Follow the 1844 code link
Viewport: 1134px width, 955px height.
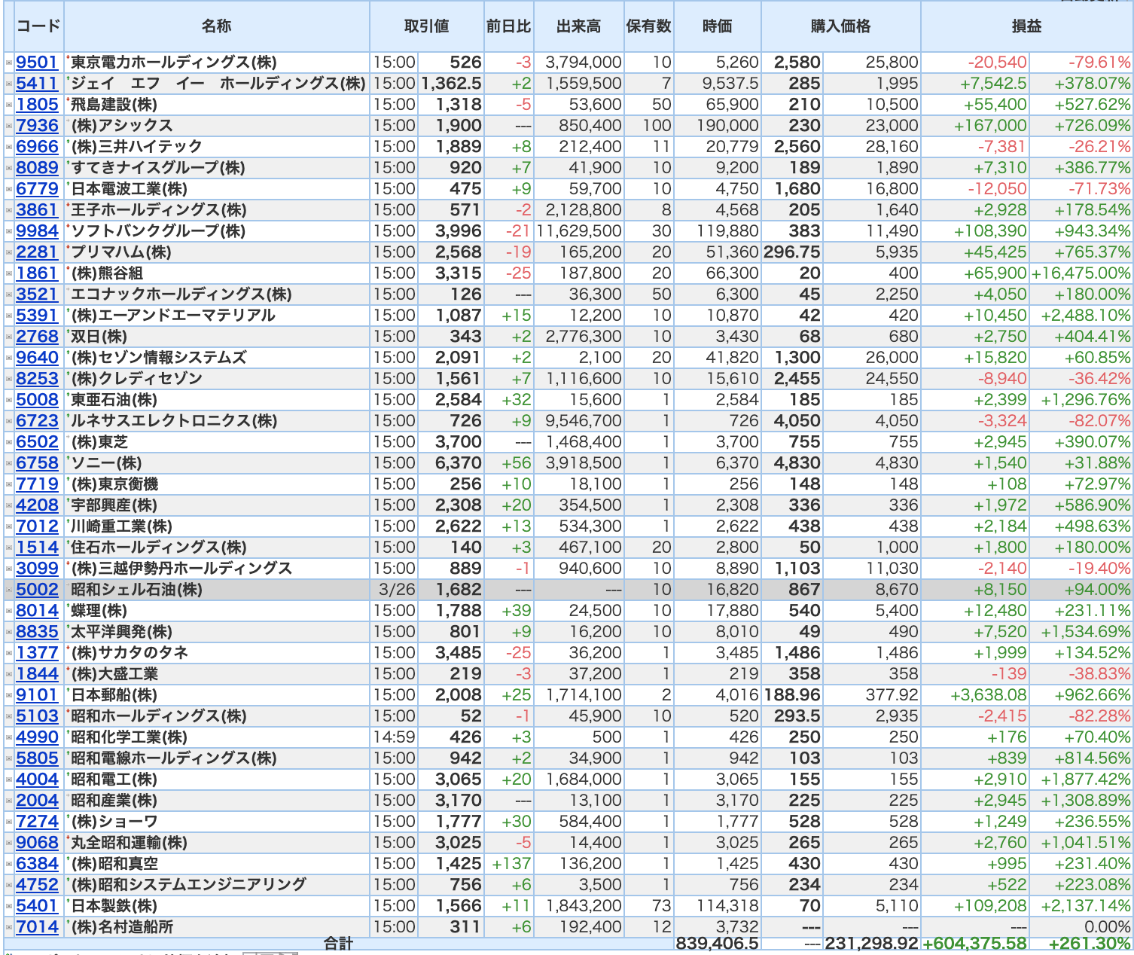coord(37,674)
